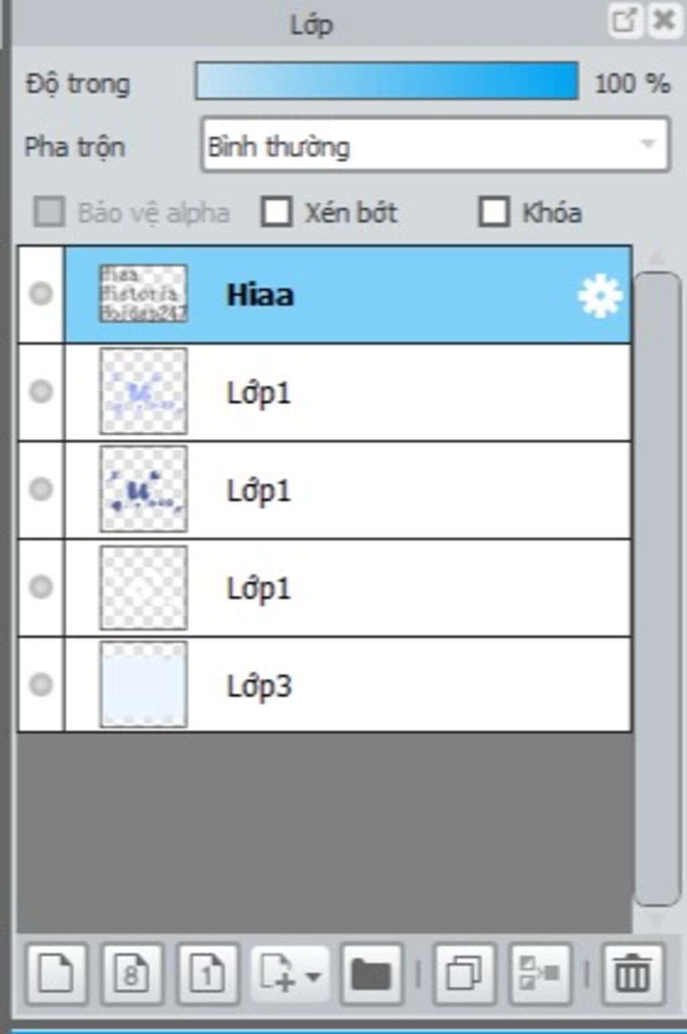687x1034 pixels.
Task: Click the Lớp3 layer thumbnail
Action: click(x=144, y=684)
